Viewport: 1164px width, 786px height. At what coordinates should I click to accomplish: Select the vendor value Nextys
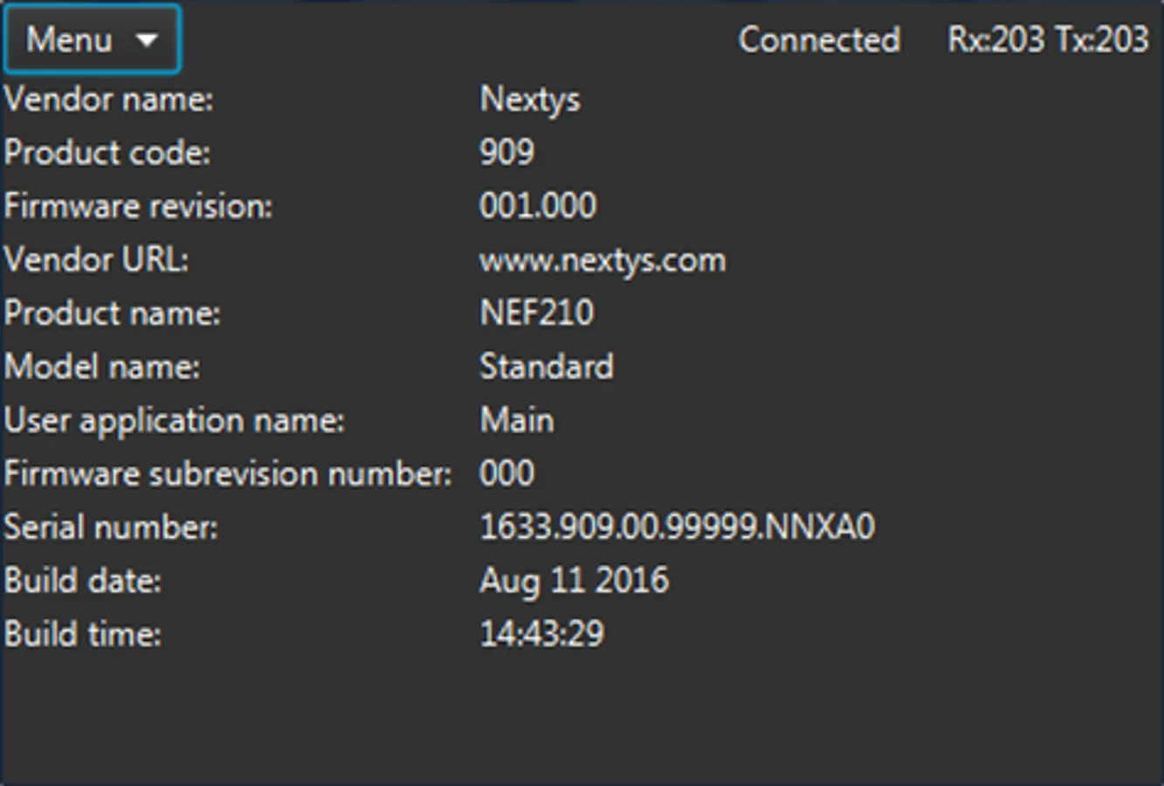(530, 100)
